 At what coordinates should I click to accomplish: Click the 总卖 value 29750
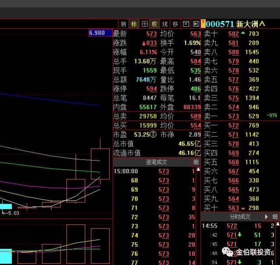coord(148,116)
